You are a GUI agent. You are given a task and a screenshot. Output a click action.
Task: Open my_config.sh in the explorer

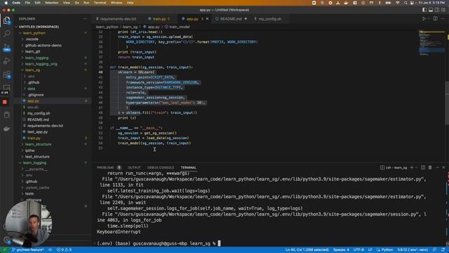pyautogui.click(x=39, y=113)
